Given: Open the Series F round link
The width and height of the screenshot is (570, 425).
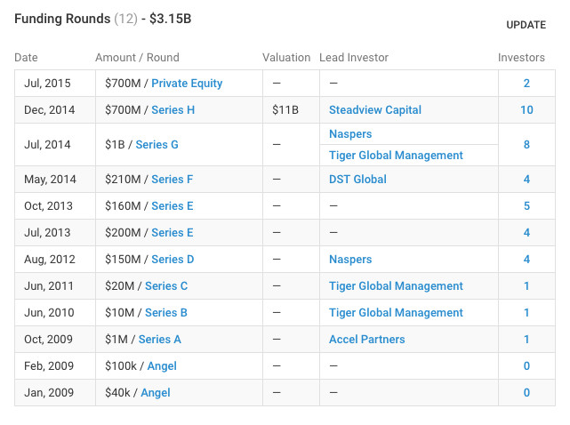Looking at the screenshot, I should click(172, 180).
